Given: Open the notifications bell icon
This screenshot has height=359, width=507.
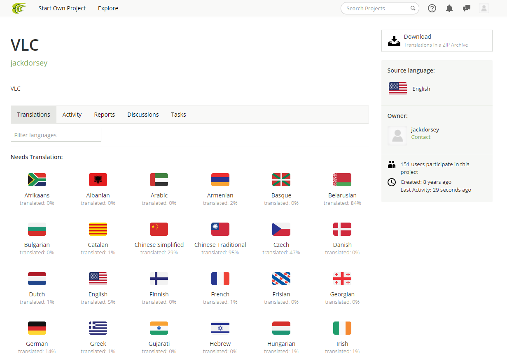Looking at the screenshot, I should click(x=449, y=8).
